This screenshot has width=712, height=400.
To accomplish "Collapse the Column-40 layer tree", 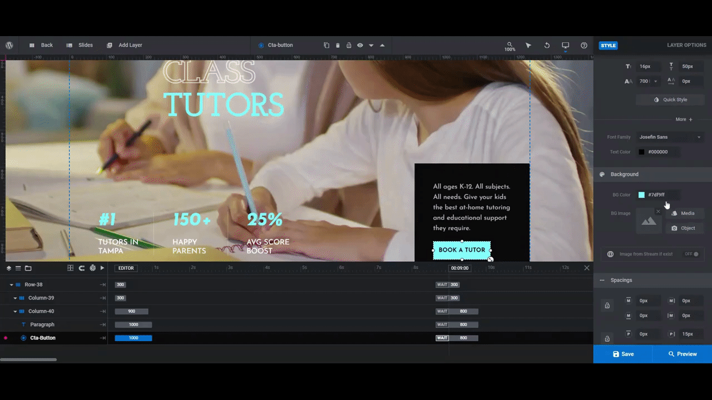I will (x=15, y=311).
